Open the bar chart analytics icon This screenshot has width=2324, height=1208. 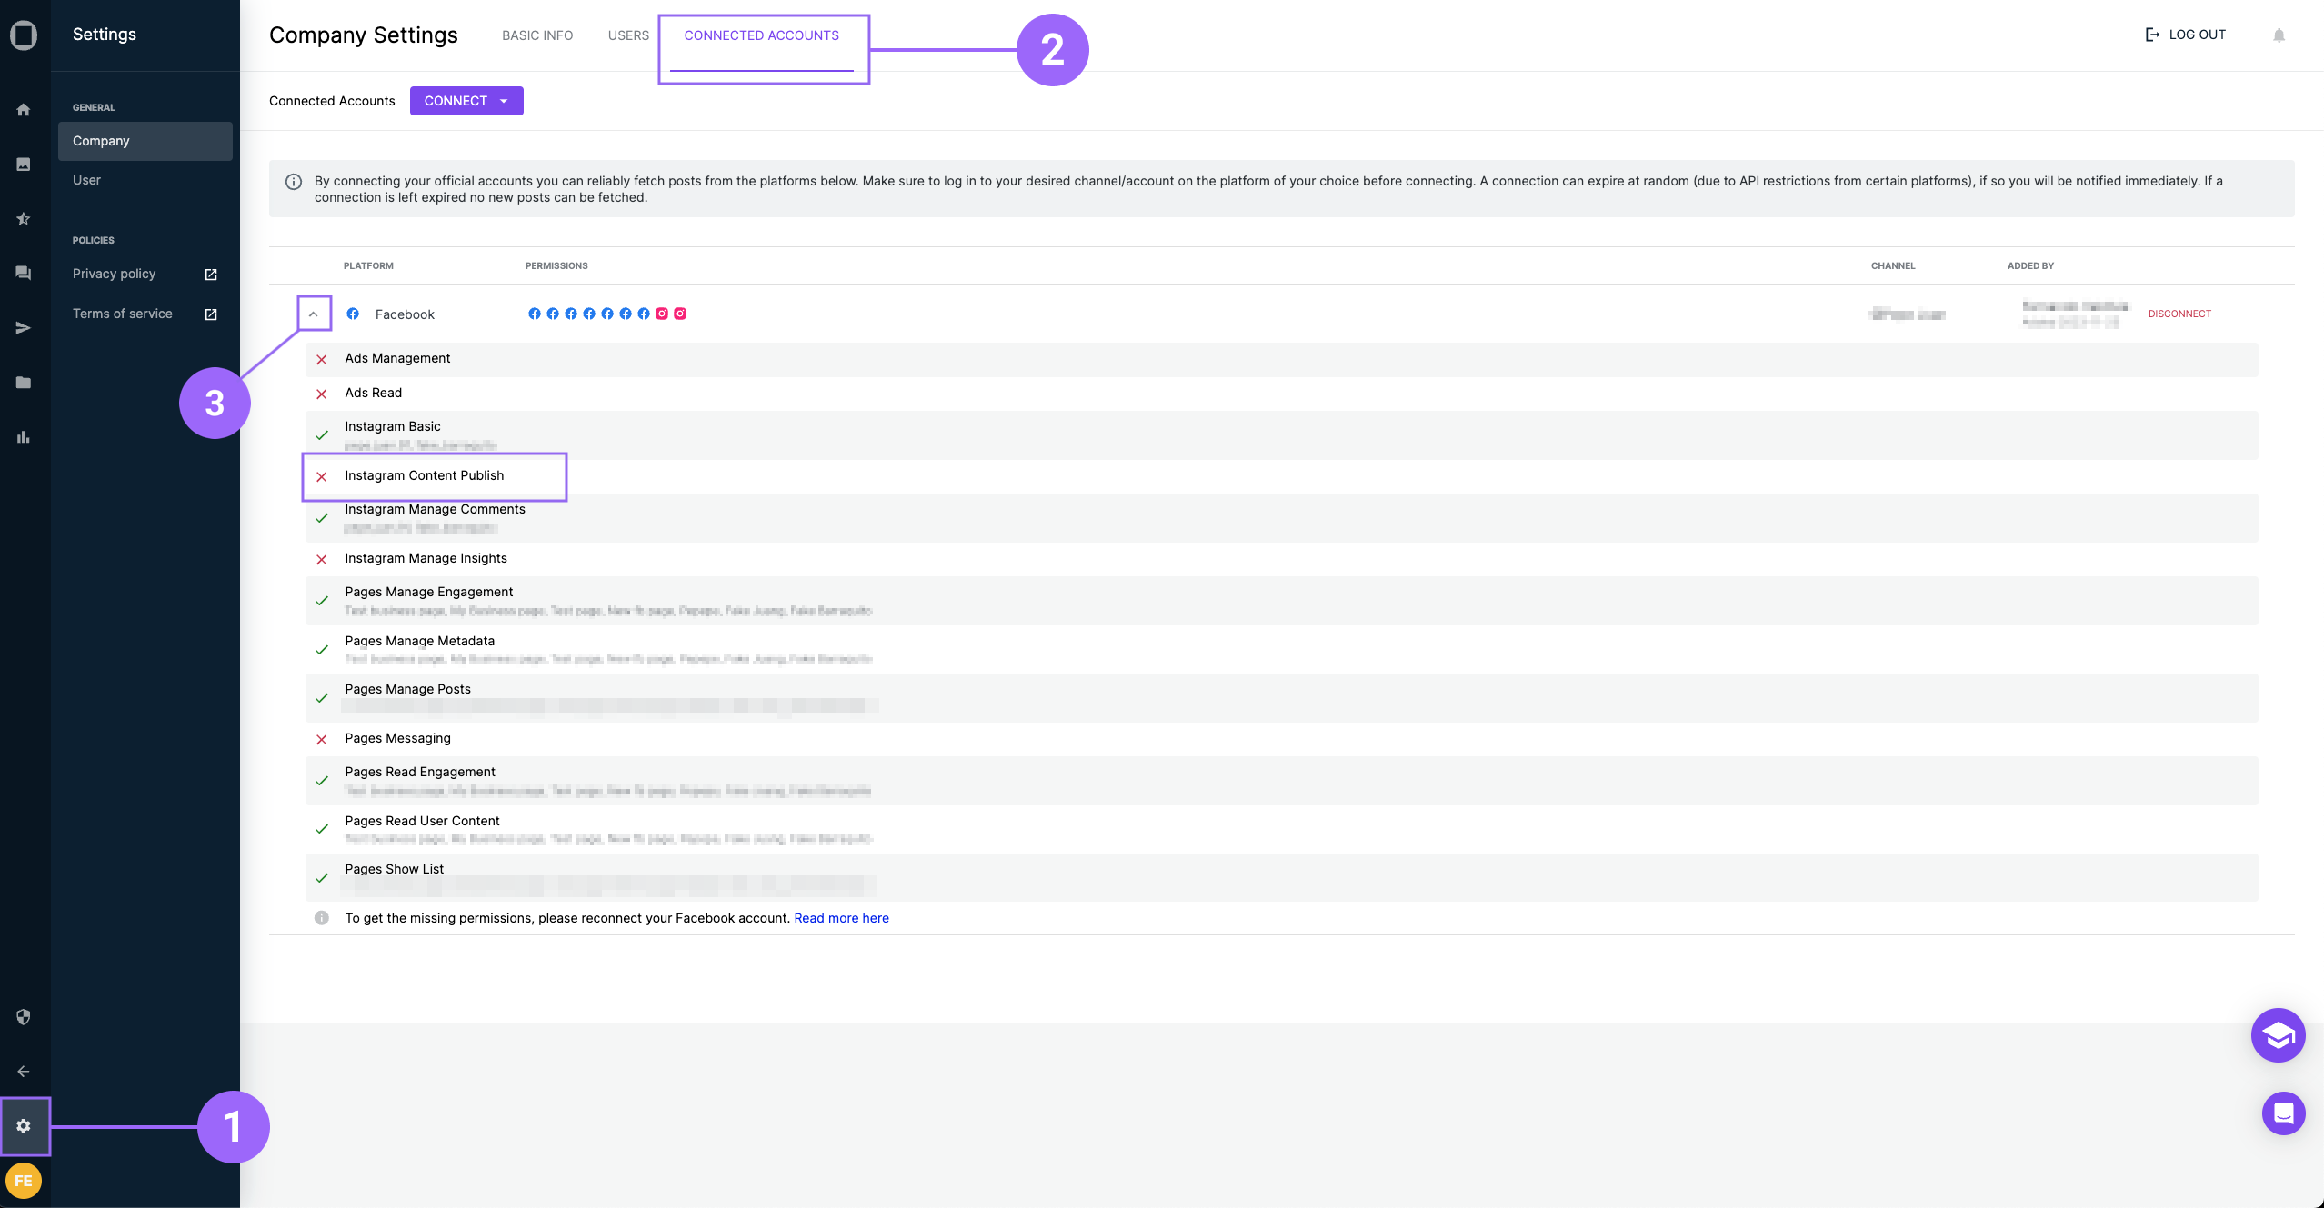(x=24, y=437)
